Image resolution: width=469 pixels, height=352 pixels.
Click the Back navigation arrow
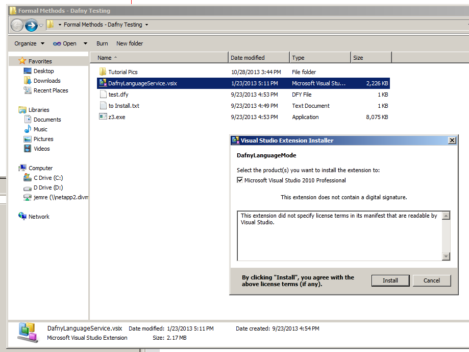coord(17,25)
